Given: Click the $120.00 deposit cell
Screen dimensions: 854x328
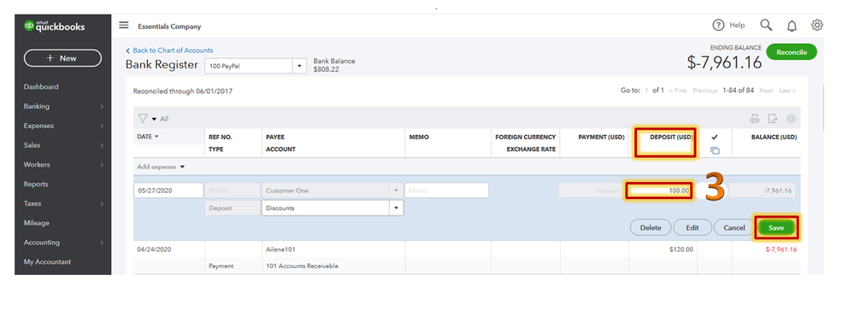Looking at the screenshot, I should tap(681, 249).
